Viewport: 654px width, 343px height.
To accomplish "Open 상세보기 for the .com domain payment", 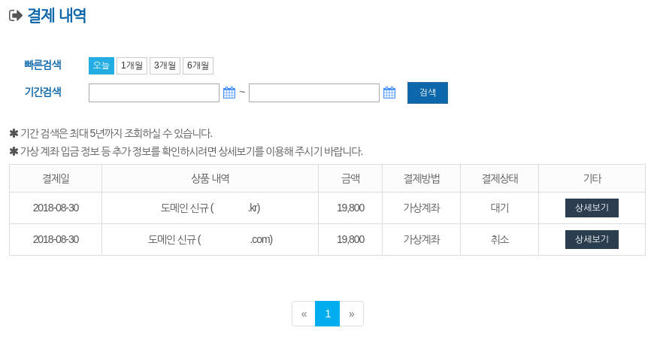I will coord(592,239).
